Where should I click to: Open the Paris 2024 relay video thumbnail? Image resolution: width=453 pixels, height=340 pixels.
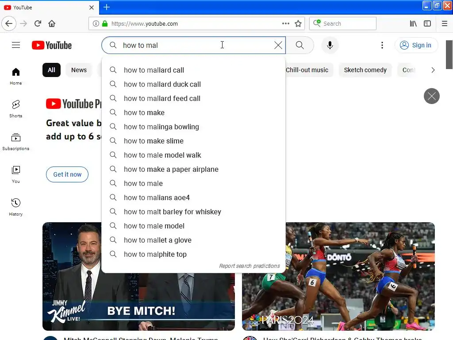338,276
